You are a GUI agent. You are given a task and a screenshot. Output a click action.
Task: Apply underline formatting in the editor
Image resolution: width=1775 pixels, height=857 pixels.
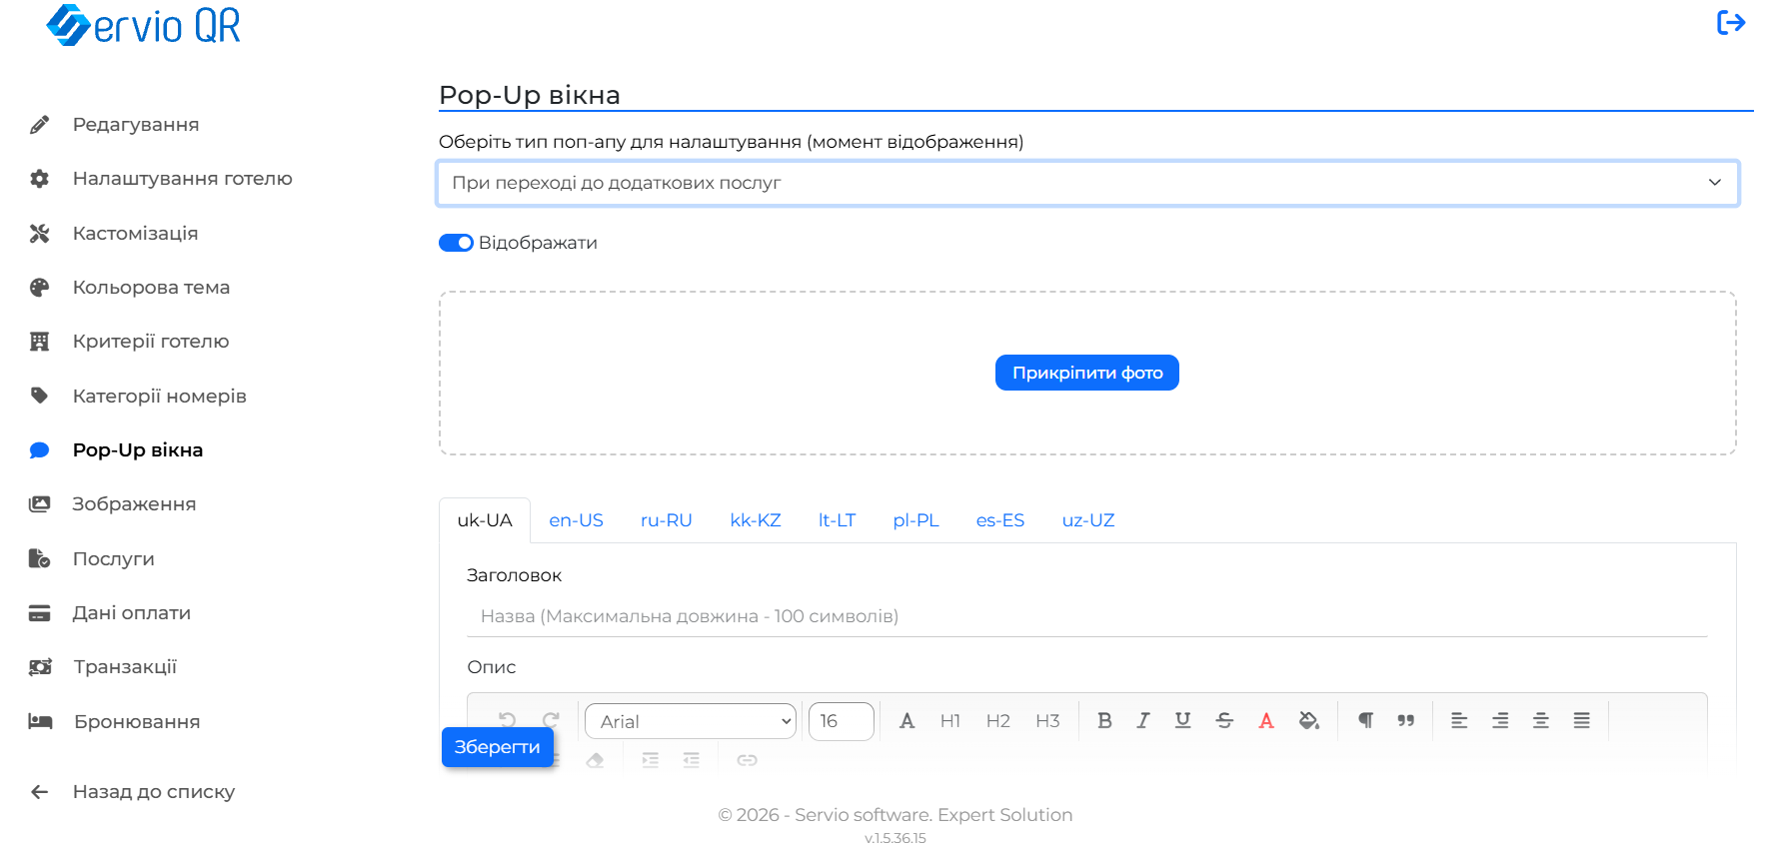click(1182, 720)
